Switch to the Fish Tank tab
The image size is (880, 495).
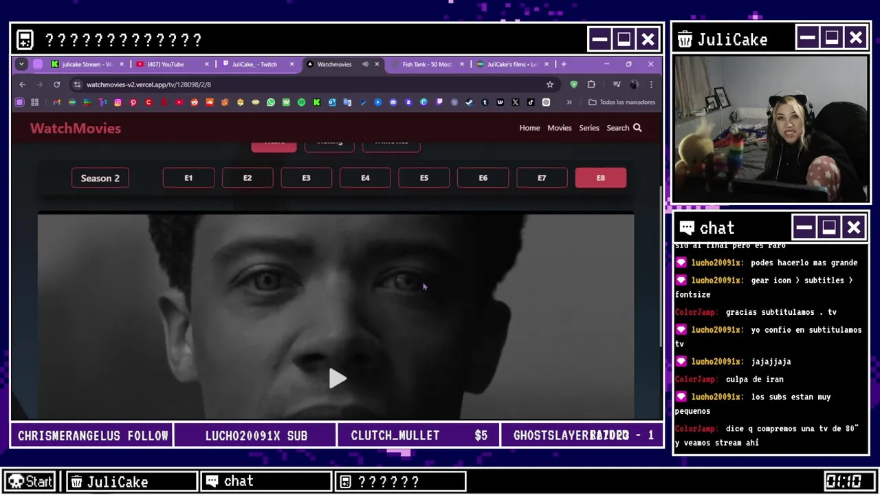427,64
